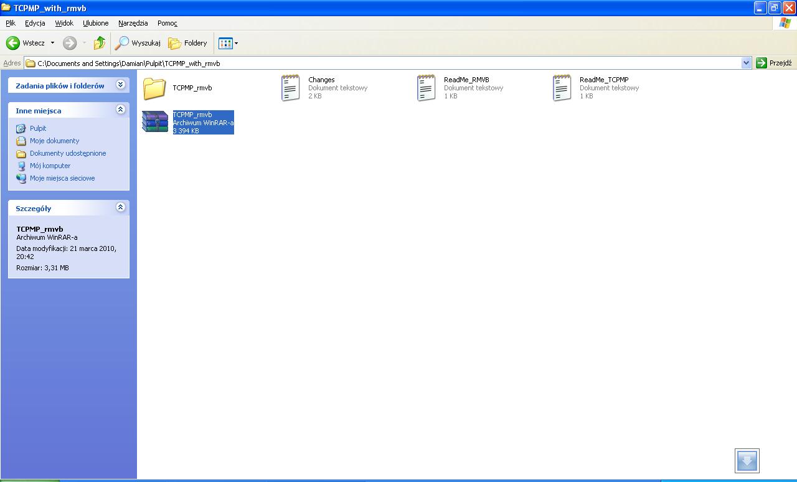This screenshot has width=797, height=482.
Task: Click the folder icon in the title bar
Action: pyautogui.click(x=6, y=8)
